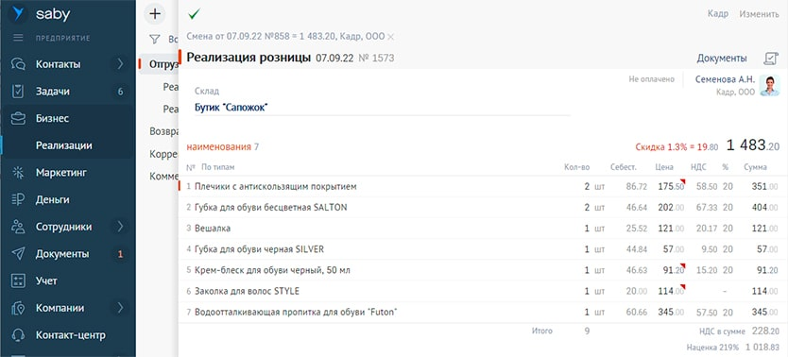Image resolution: width=788 pixels, height=357 pixels.
Task: Click the Контакты chat icon in sidebar
Action: tap(18, 64)
